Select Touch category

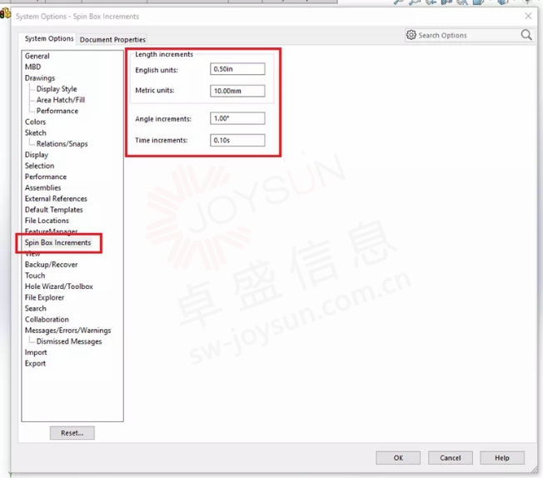point(35,276)
